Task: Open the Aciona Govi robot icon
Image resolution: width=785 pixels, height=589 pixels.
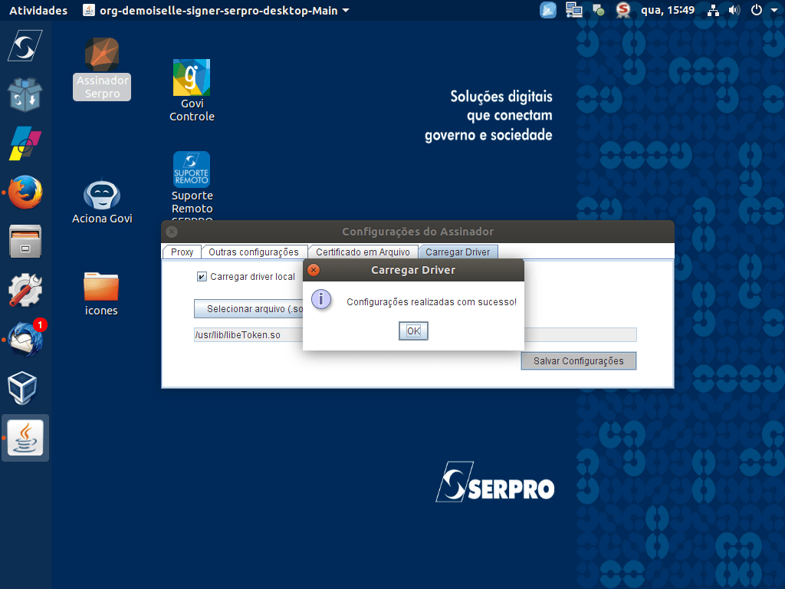Action: [102, 202]
